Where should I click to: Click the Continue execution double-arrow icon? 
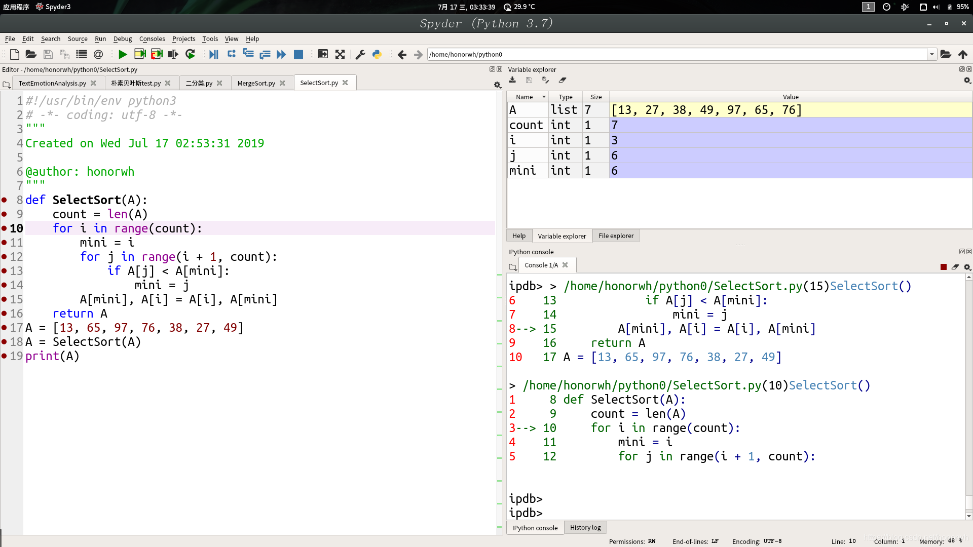281,54
